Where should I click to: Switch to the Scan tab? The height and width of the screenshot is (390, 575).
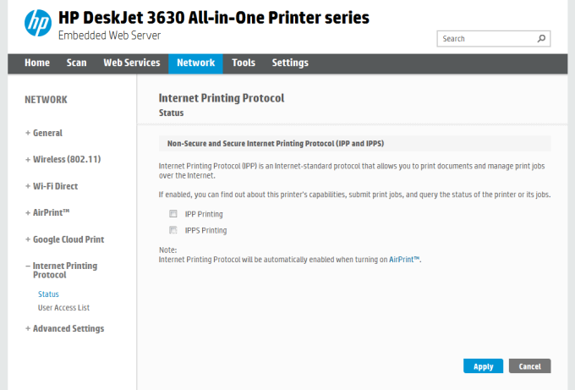(76, 63)
